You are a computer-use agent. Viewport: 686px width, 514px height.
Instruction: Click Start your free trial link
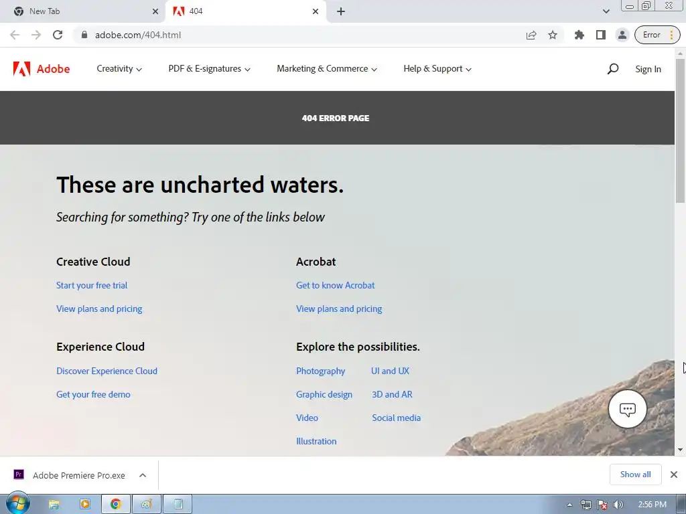(92, 285)
